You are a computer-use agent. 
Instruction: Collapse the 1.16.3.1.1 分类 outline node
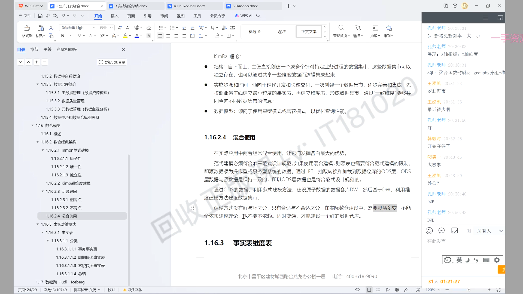[48, 241]
